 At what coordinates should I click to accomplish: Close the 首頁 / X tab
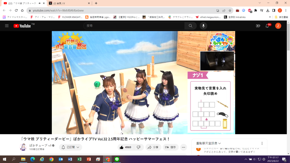point(89,3)
